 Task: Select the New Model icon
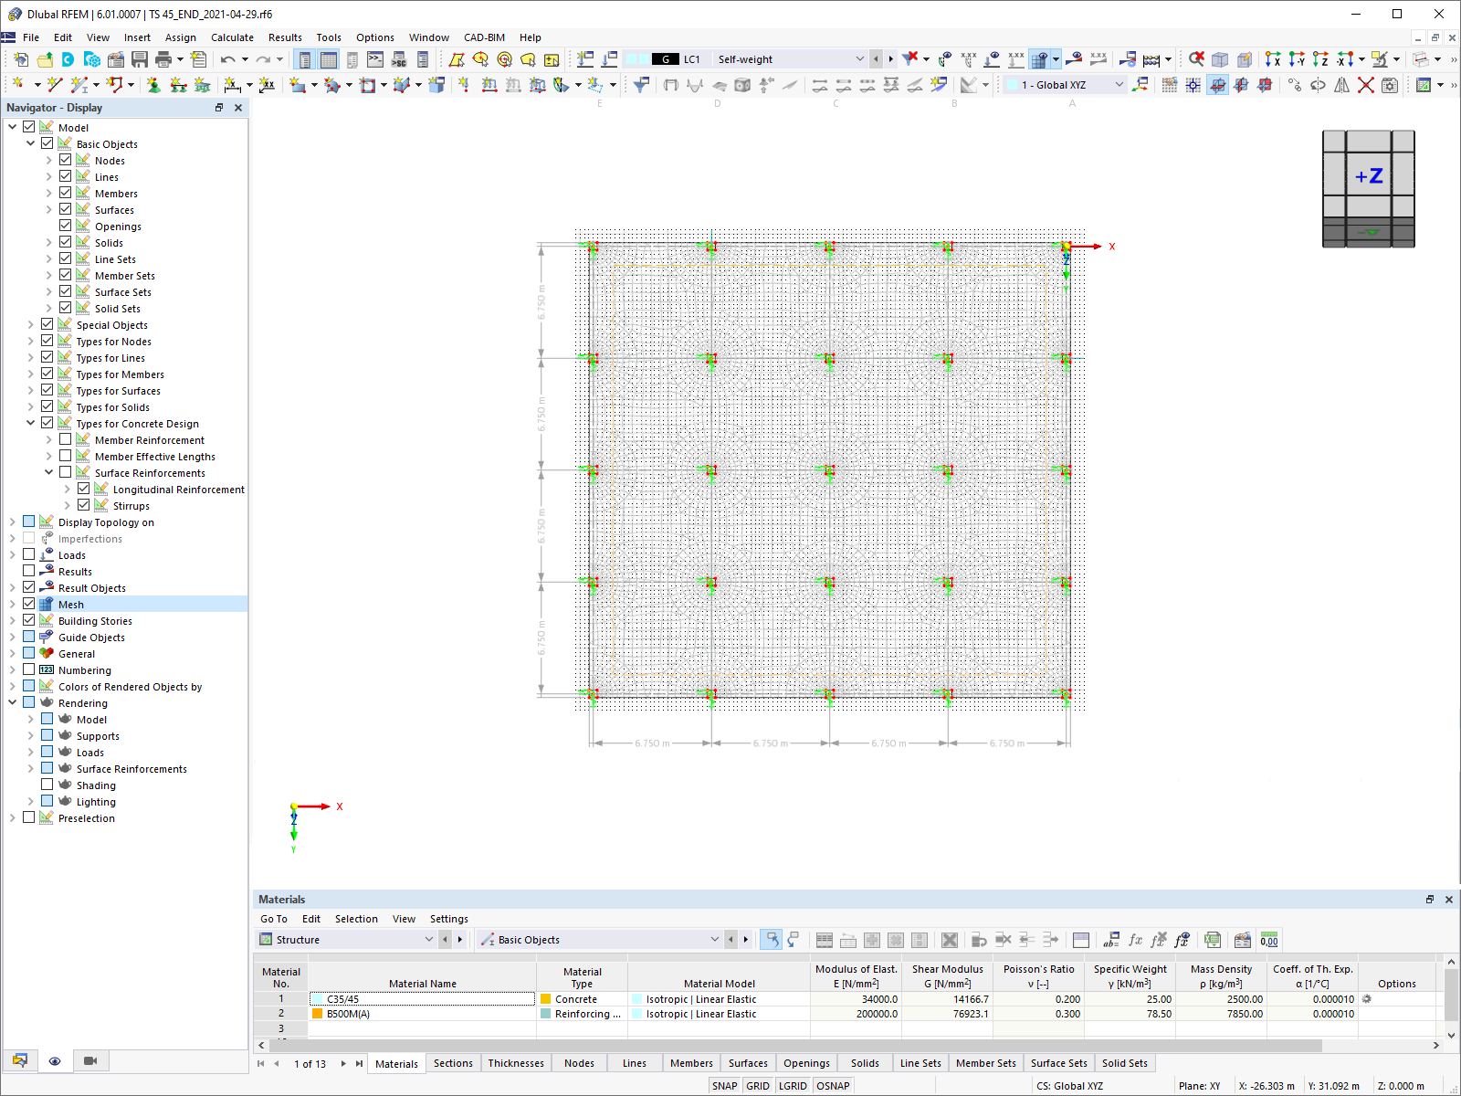tap(19, 58)
